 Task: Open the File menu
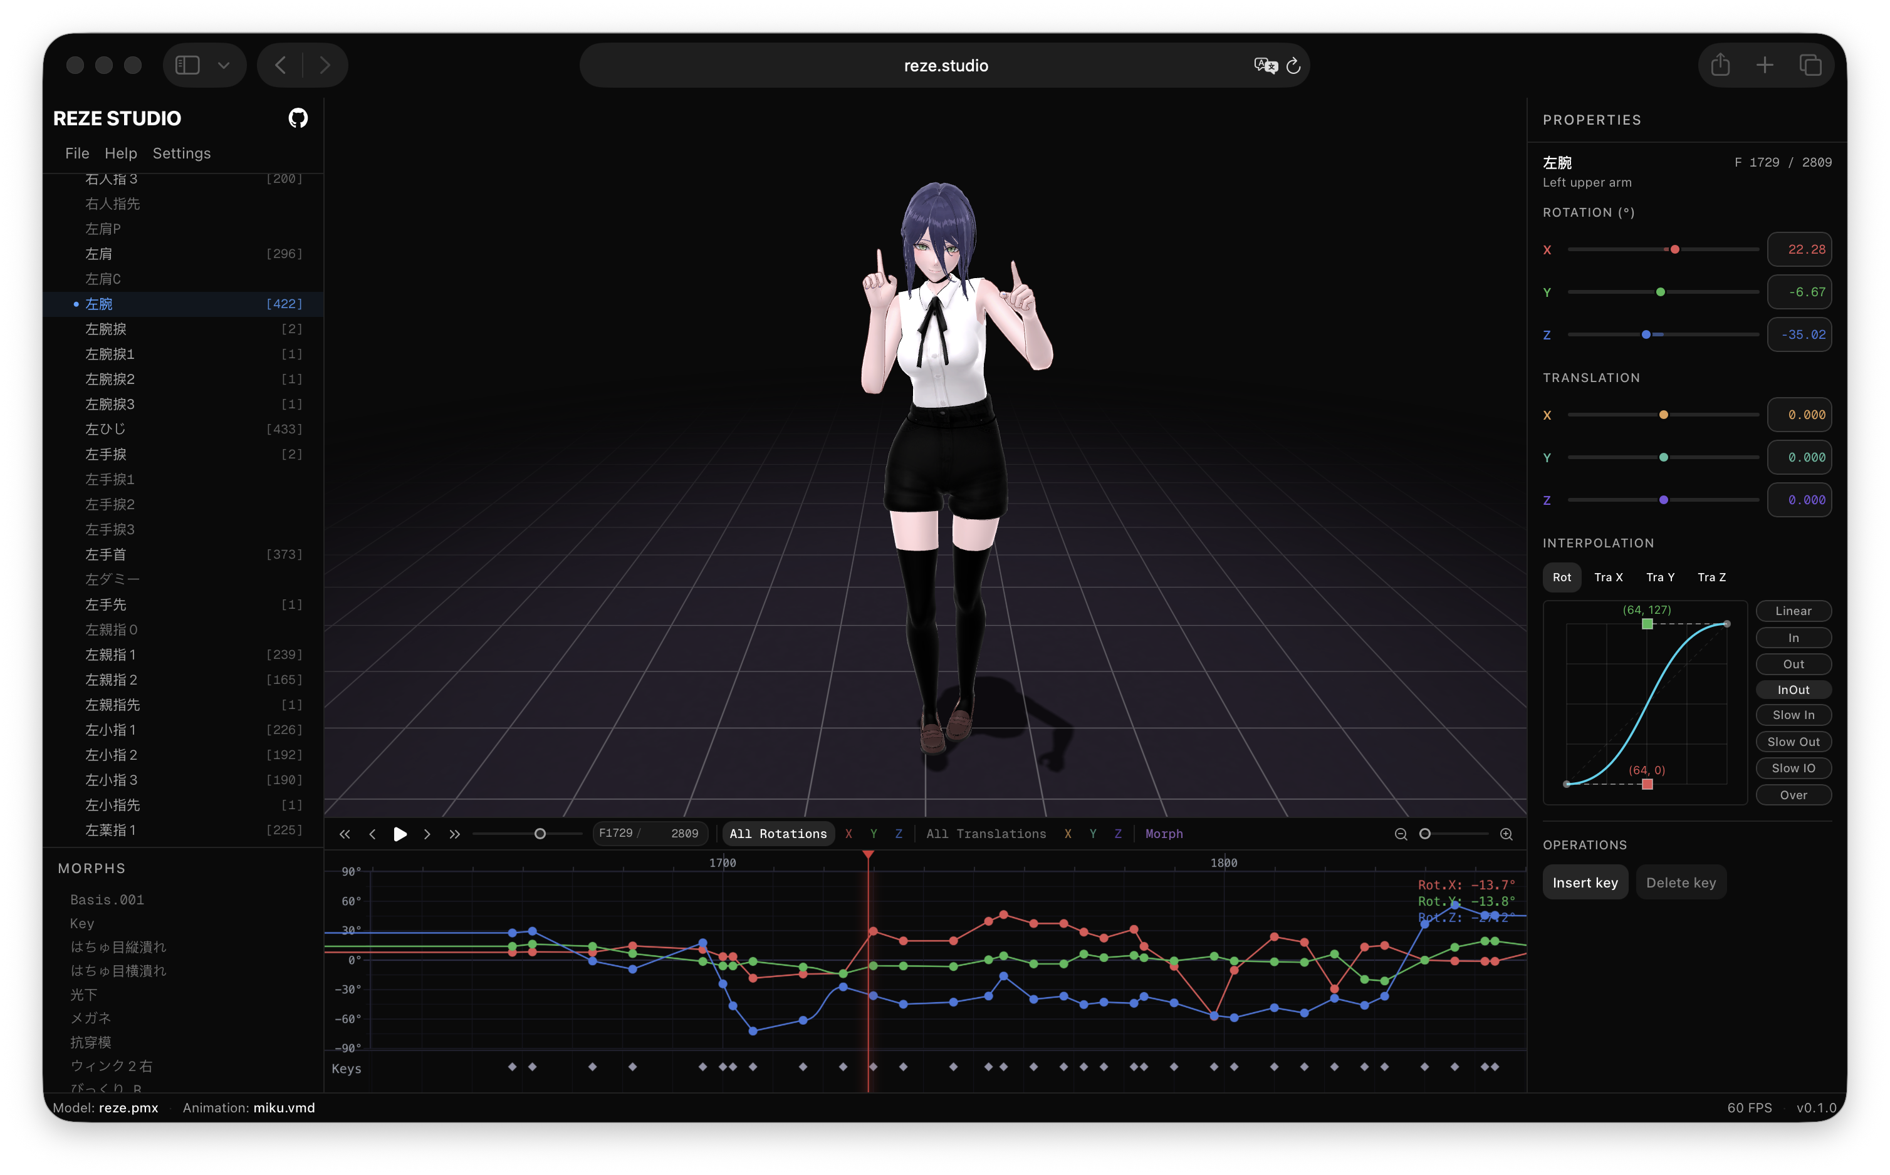[77, 153]
